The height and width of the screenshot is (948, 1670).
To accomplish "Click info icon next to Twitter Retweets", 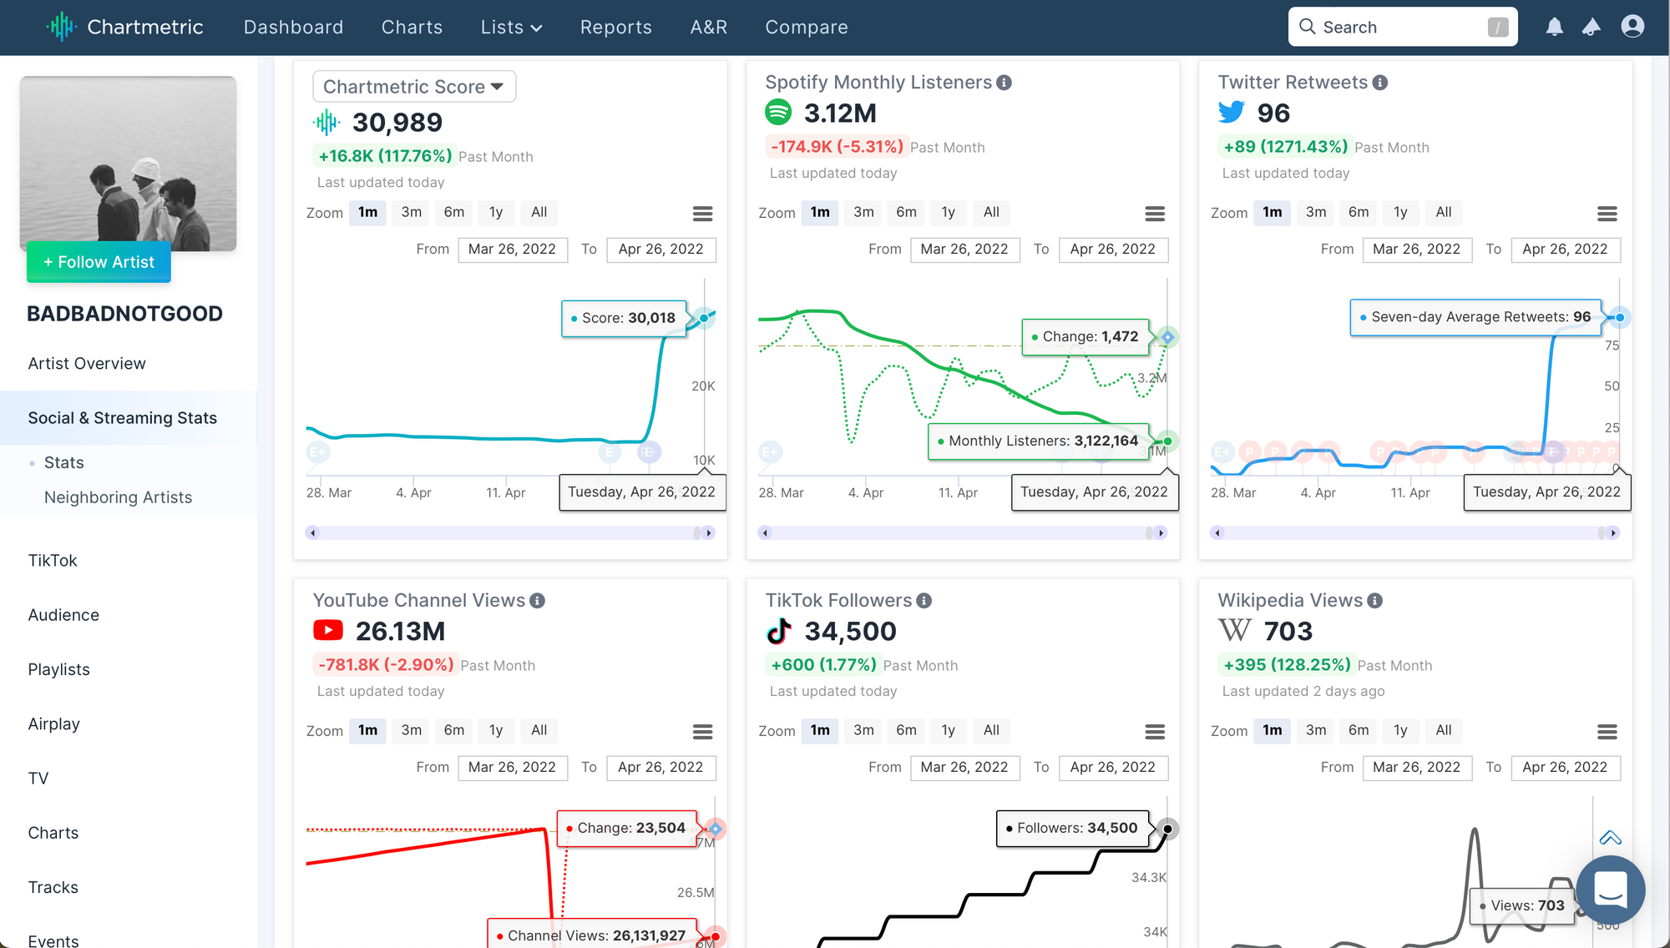I will pyautogui.click(x=1380, y=83).
